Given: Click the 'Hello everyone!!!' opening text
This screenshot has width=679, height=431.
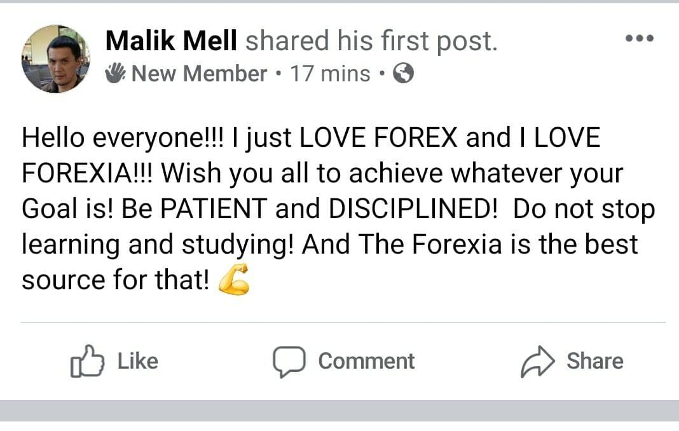Looking at the screenshot, I should pyautogui.click(x=123, y=138).
